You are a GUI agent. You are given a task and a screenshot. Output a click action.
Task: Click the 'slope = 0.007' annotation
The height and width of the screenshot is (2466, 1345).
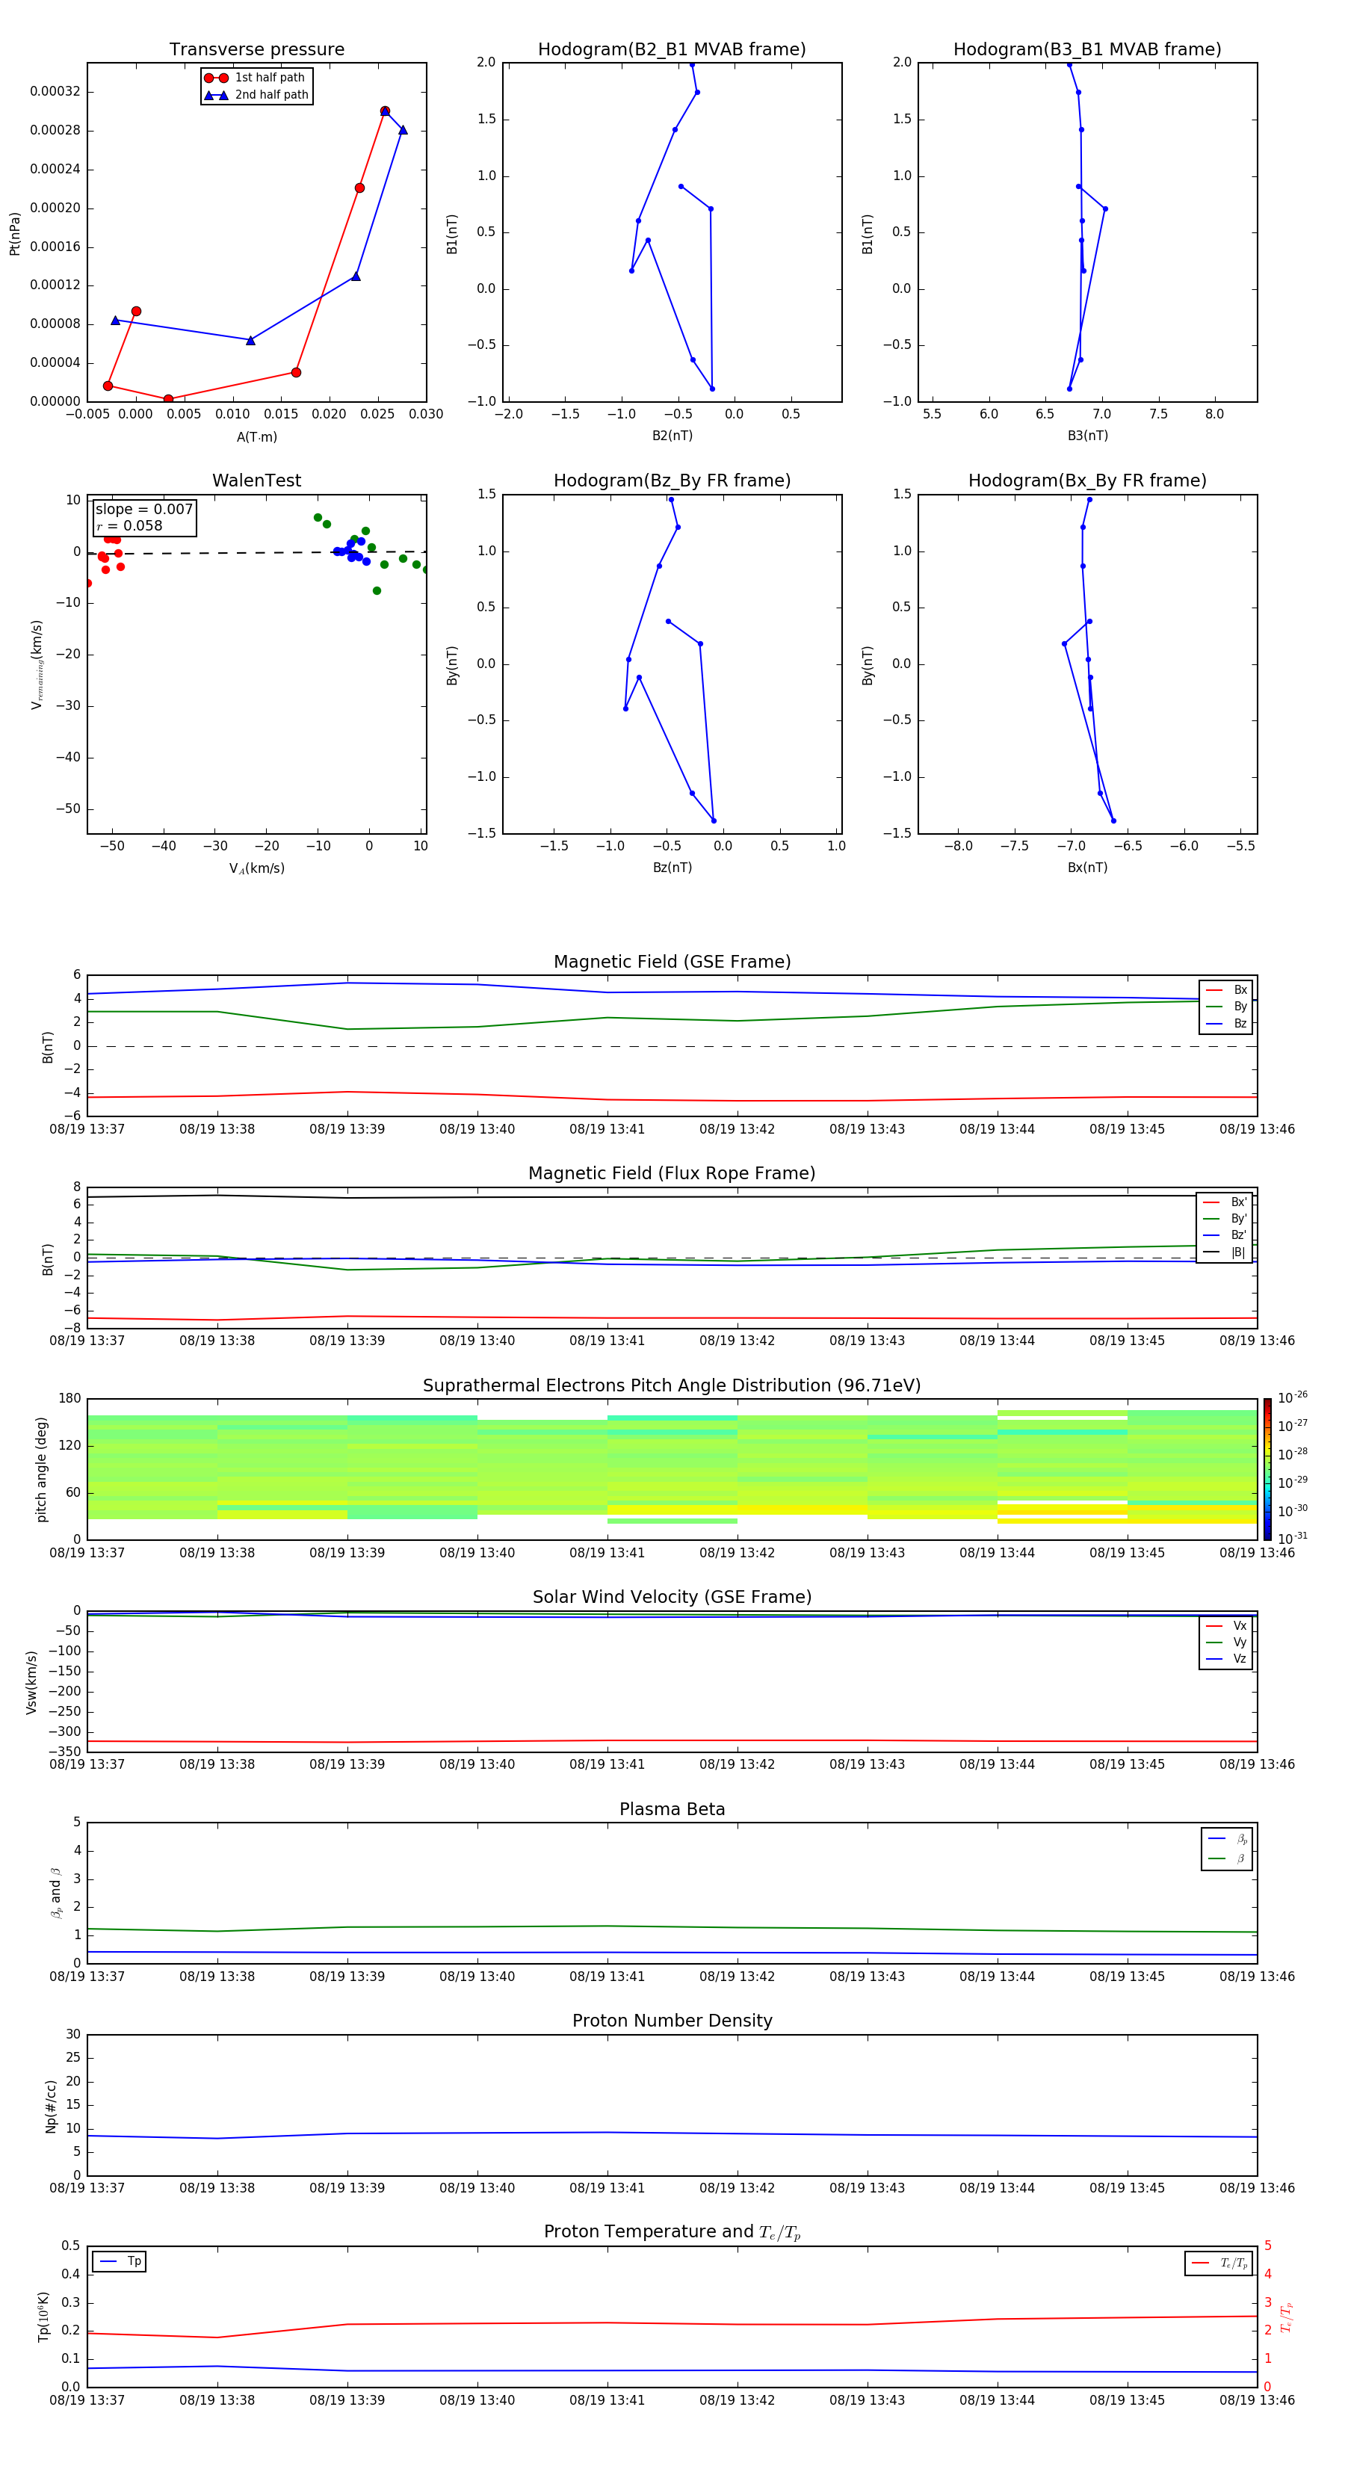coord(144,510)
